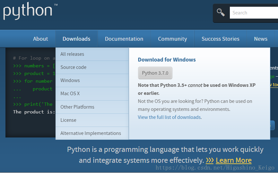Click the magnifying glass search icon
This screenshot has height=174, width=278.
(x=221, y=12)
